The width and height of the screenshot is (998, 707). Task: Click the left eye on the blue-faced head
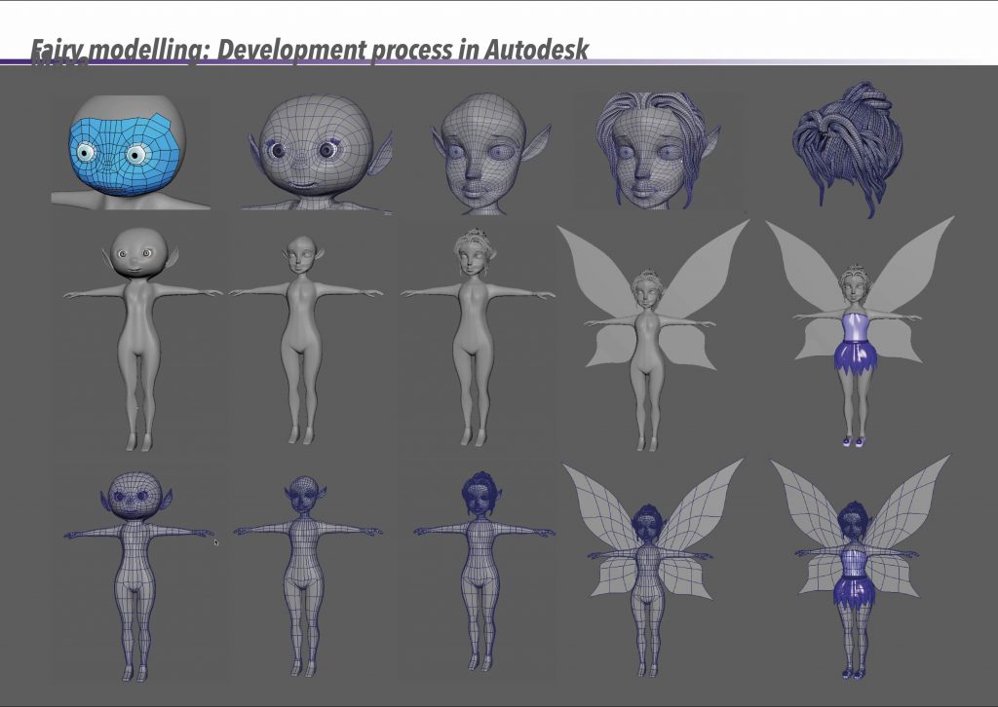click(x=88, y=153)
